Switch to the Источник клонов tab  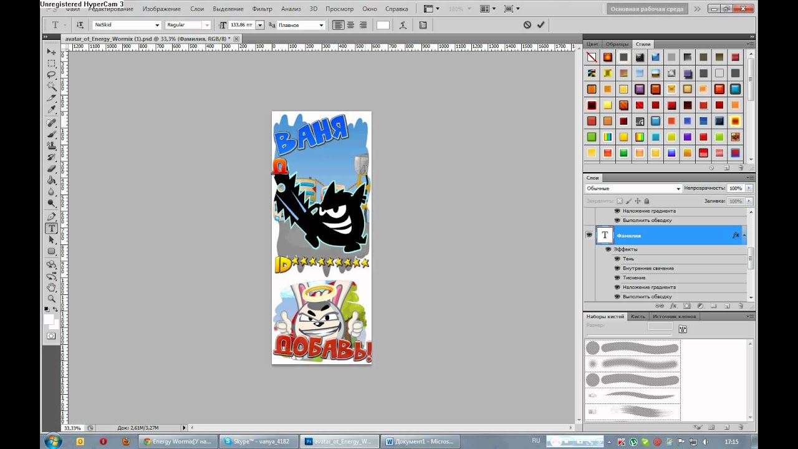674,317
